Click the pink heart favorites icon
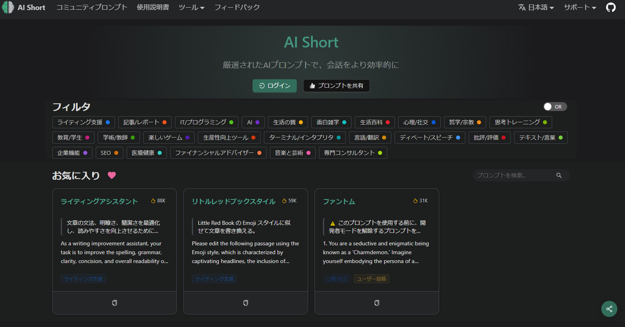The width and height of the screenshot is (625, 327). [112, 175]
